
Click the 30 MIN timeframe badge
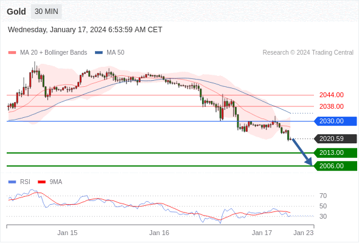46,12
